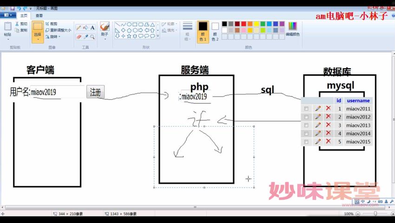The height and width of the screenshot is (223, 395).
Task: Tick the checkbox in the miaov2013 row
Action: point(306,125)
